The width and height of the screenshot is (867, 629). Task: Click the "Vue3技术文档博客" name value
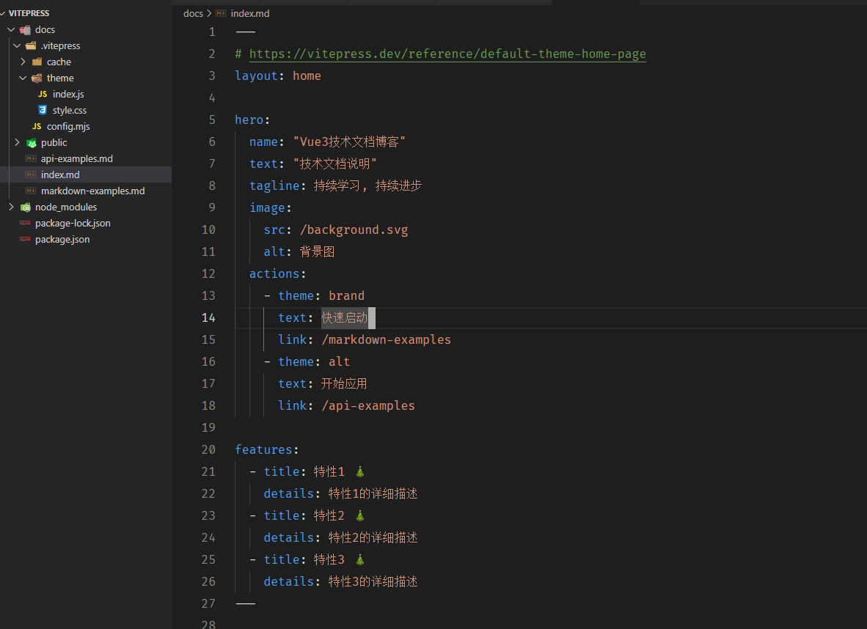click(x=349, y=142)
